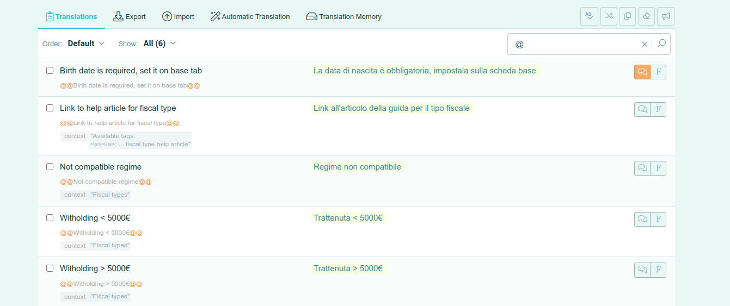Click the copy documents toolbar icon
Image resolution: width=730 pixels, height=306 pixels.
628,16
